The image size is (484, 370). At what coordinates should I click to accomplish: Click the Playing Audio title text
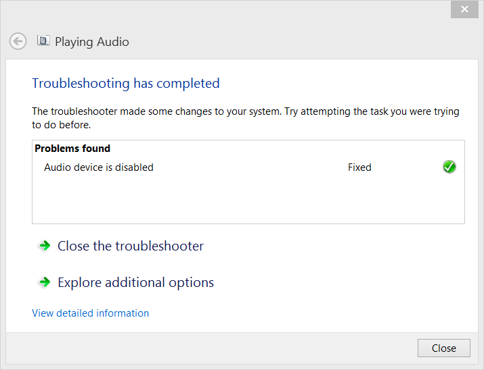92,42
